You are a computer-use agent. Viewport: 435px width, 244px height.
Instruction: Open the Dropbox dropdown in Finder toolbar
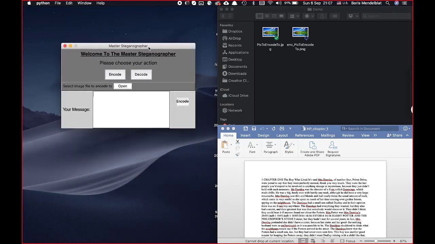tap(353, 16)
